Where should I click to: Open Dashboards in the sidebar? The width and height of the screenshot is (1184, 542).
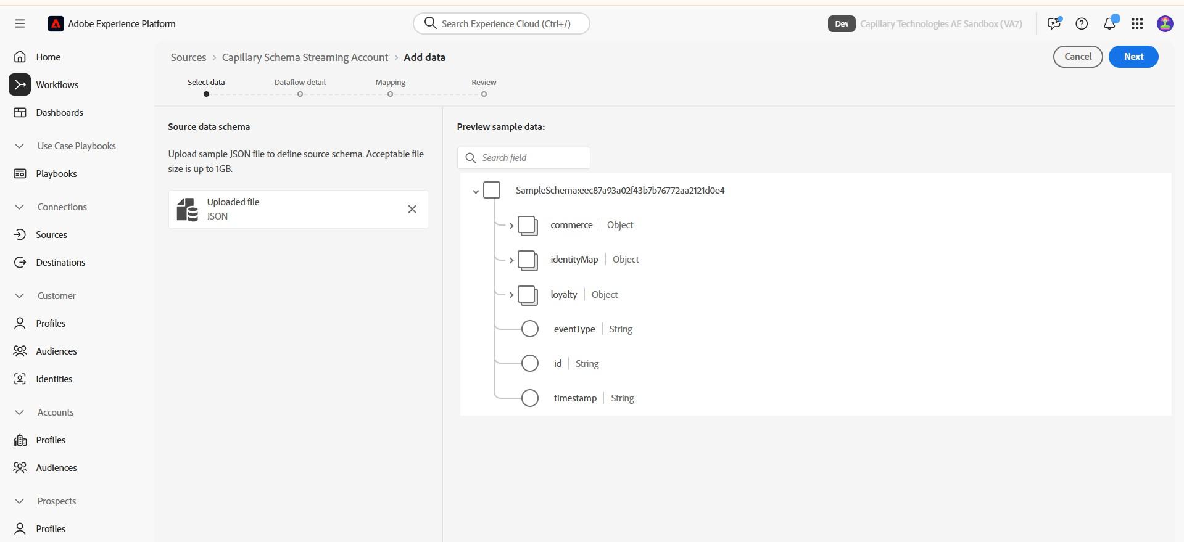coord(59,112)
